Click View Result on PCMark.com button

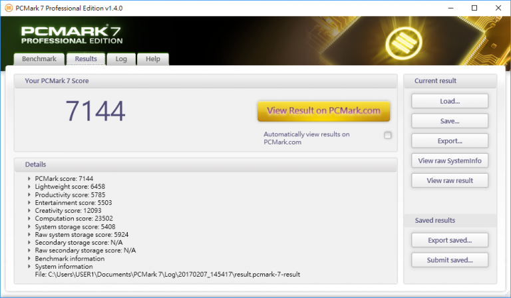click(323, 111)
